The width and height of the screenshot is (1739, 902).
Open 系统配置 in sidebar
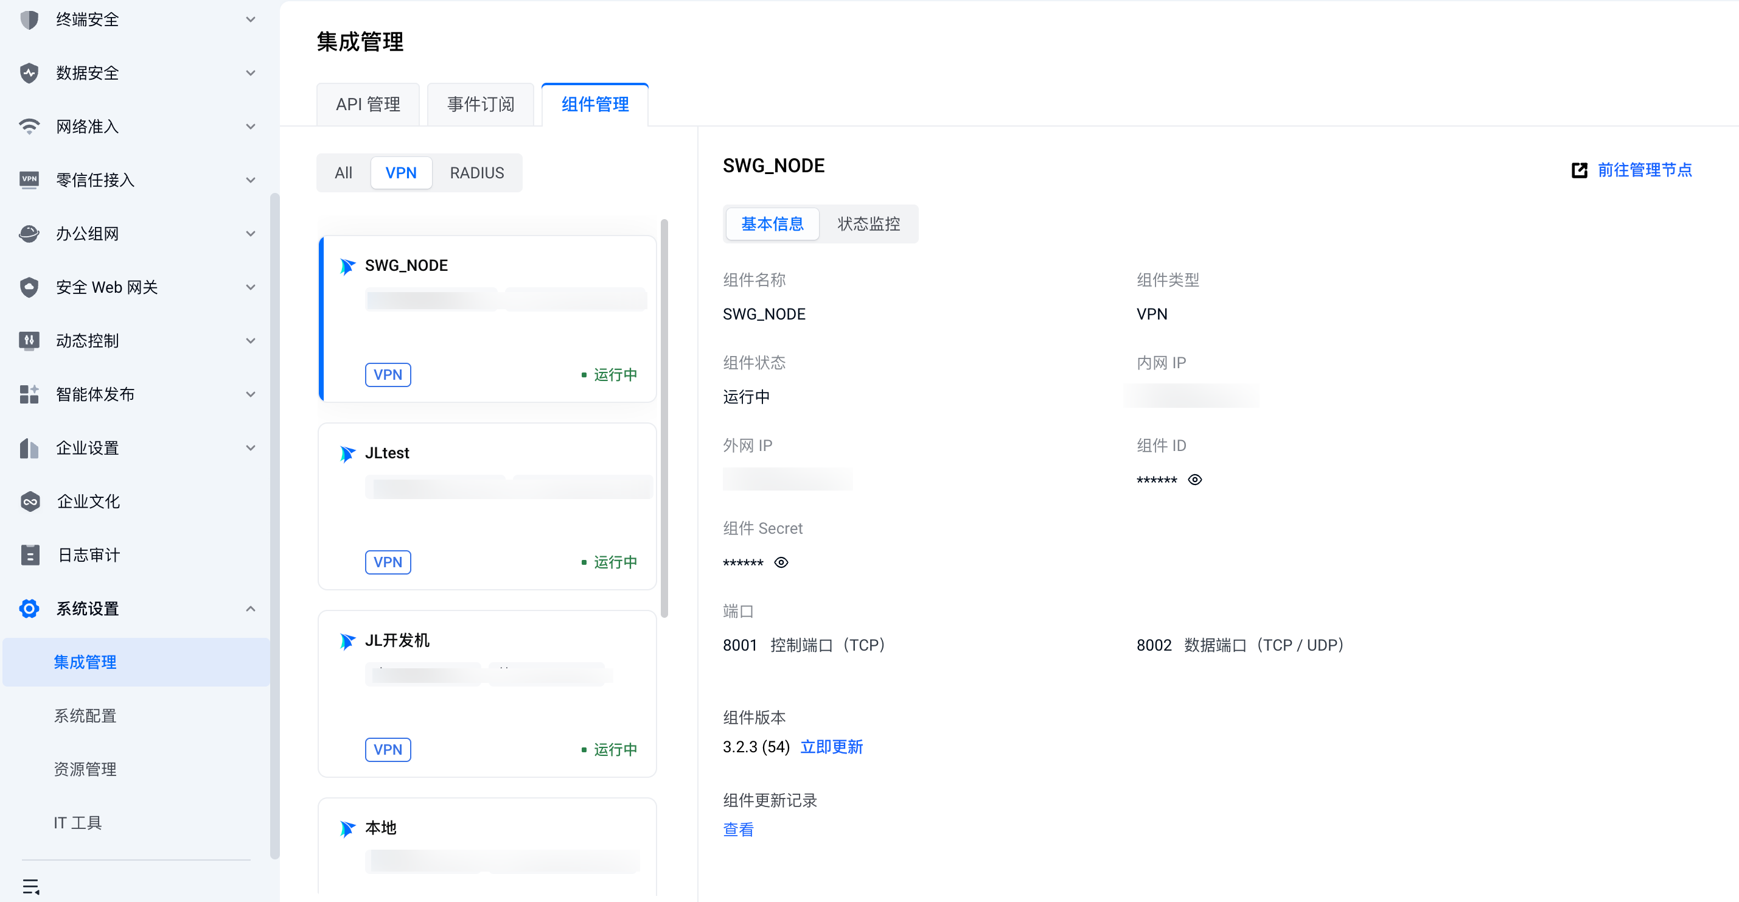click(85, 716)
